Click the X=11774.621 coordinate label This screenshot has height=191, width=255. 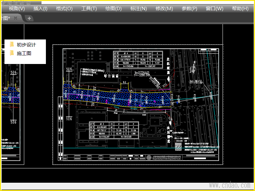tap(142, 72)
